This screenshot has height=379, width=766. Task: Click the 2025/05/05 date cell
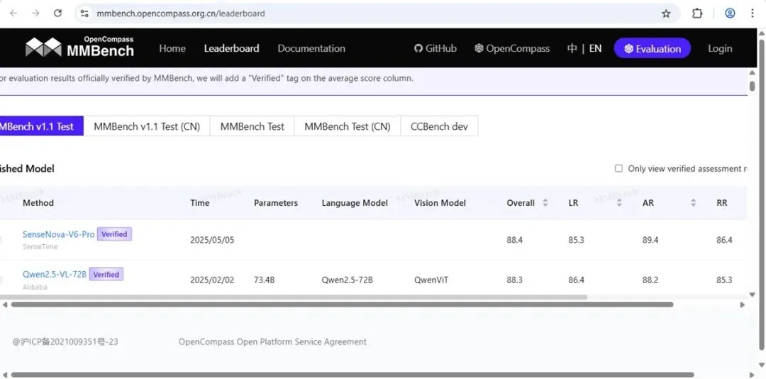[212, 240]
